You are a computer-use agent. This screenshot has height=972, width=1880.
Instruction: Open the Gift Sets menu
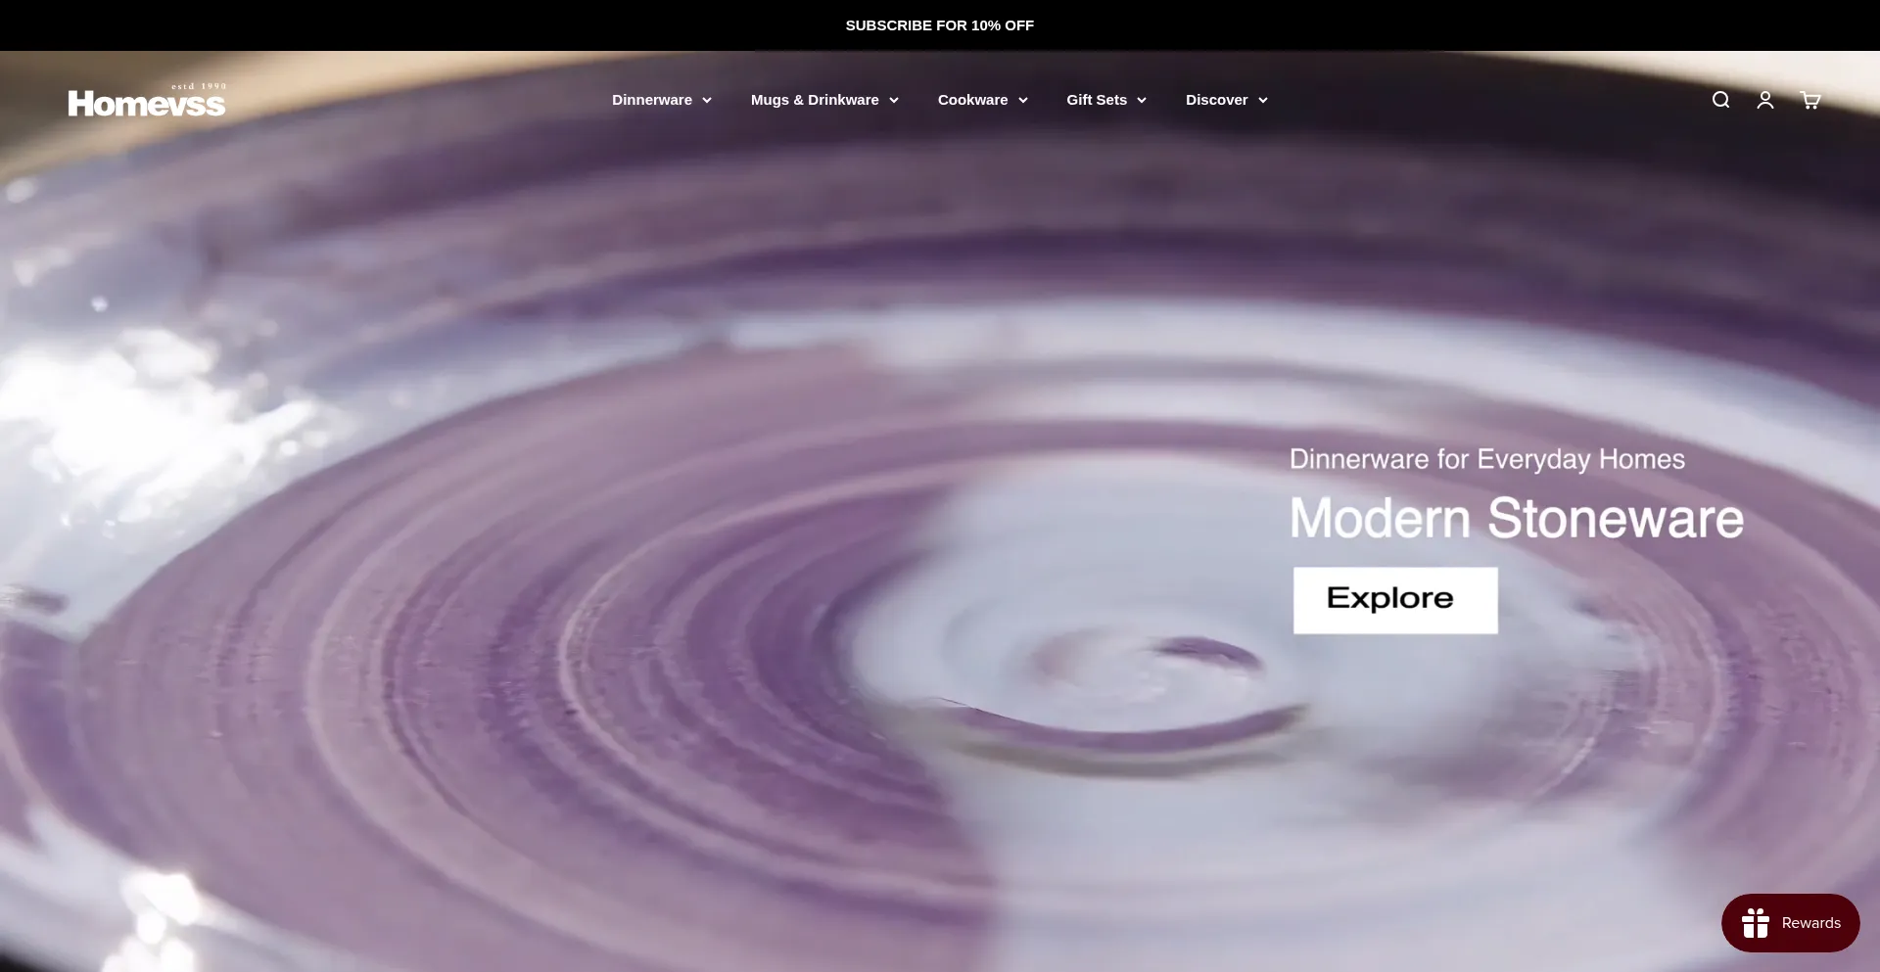point(1106,100)
